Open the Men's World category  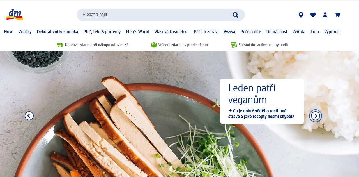pos(137,32)
